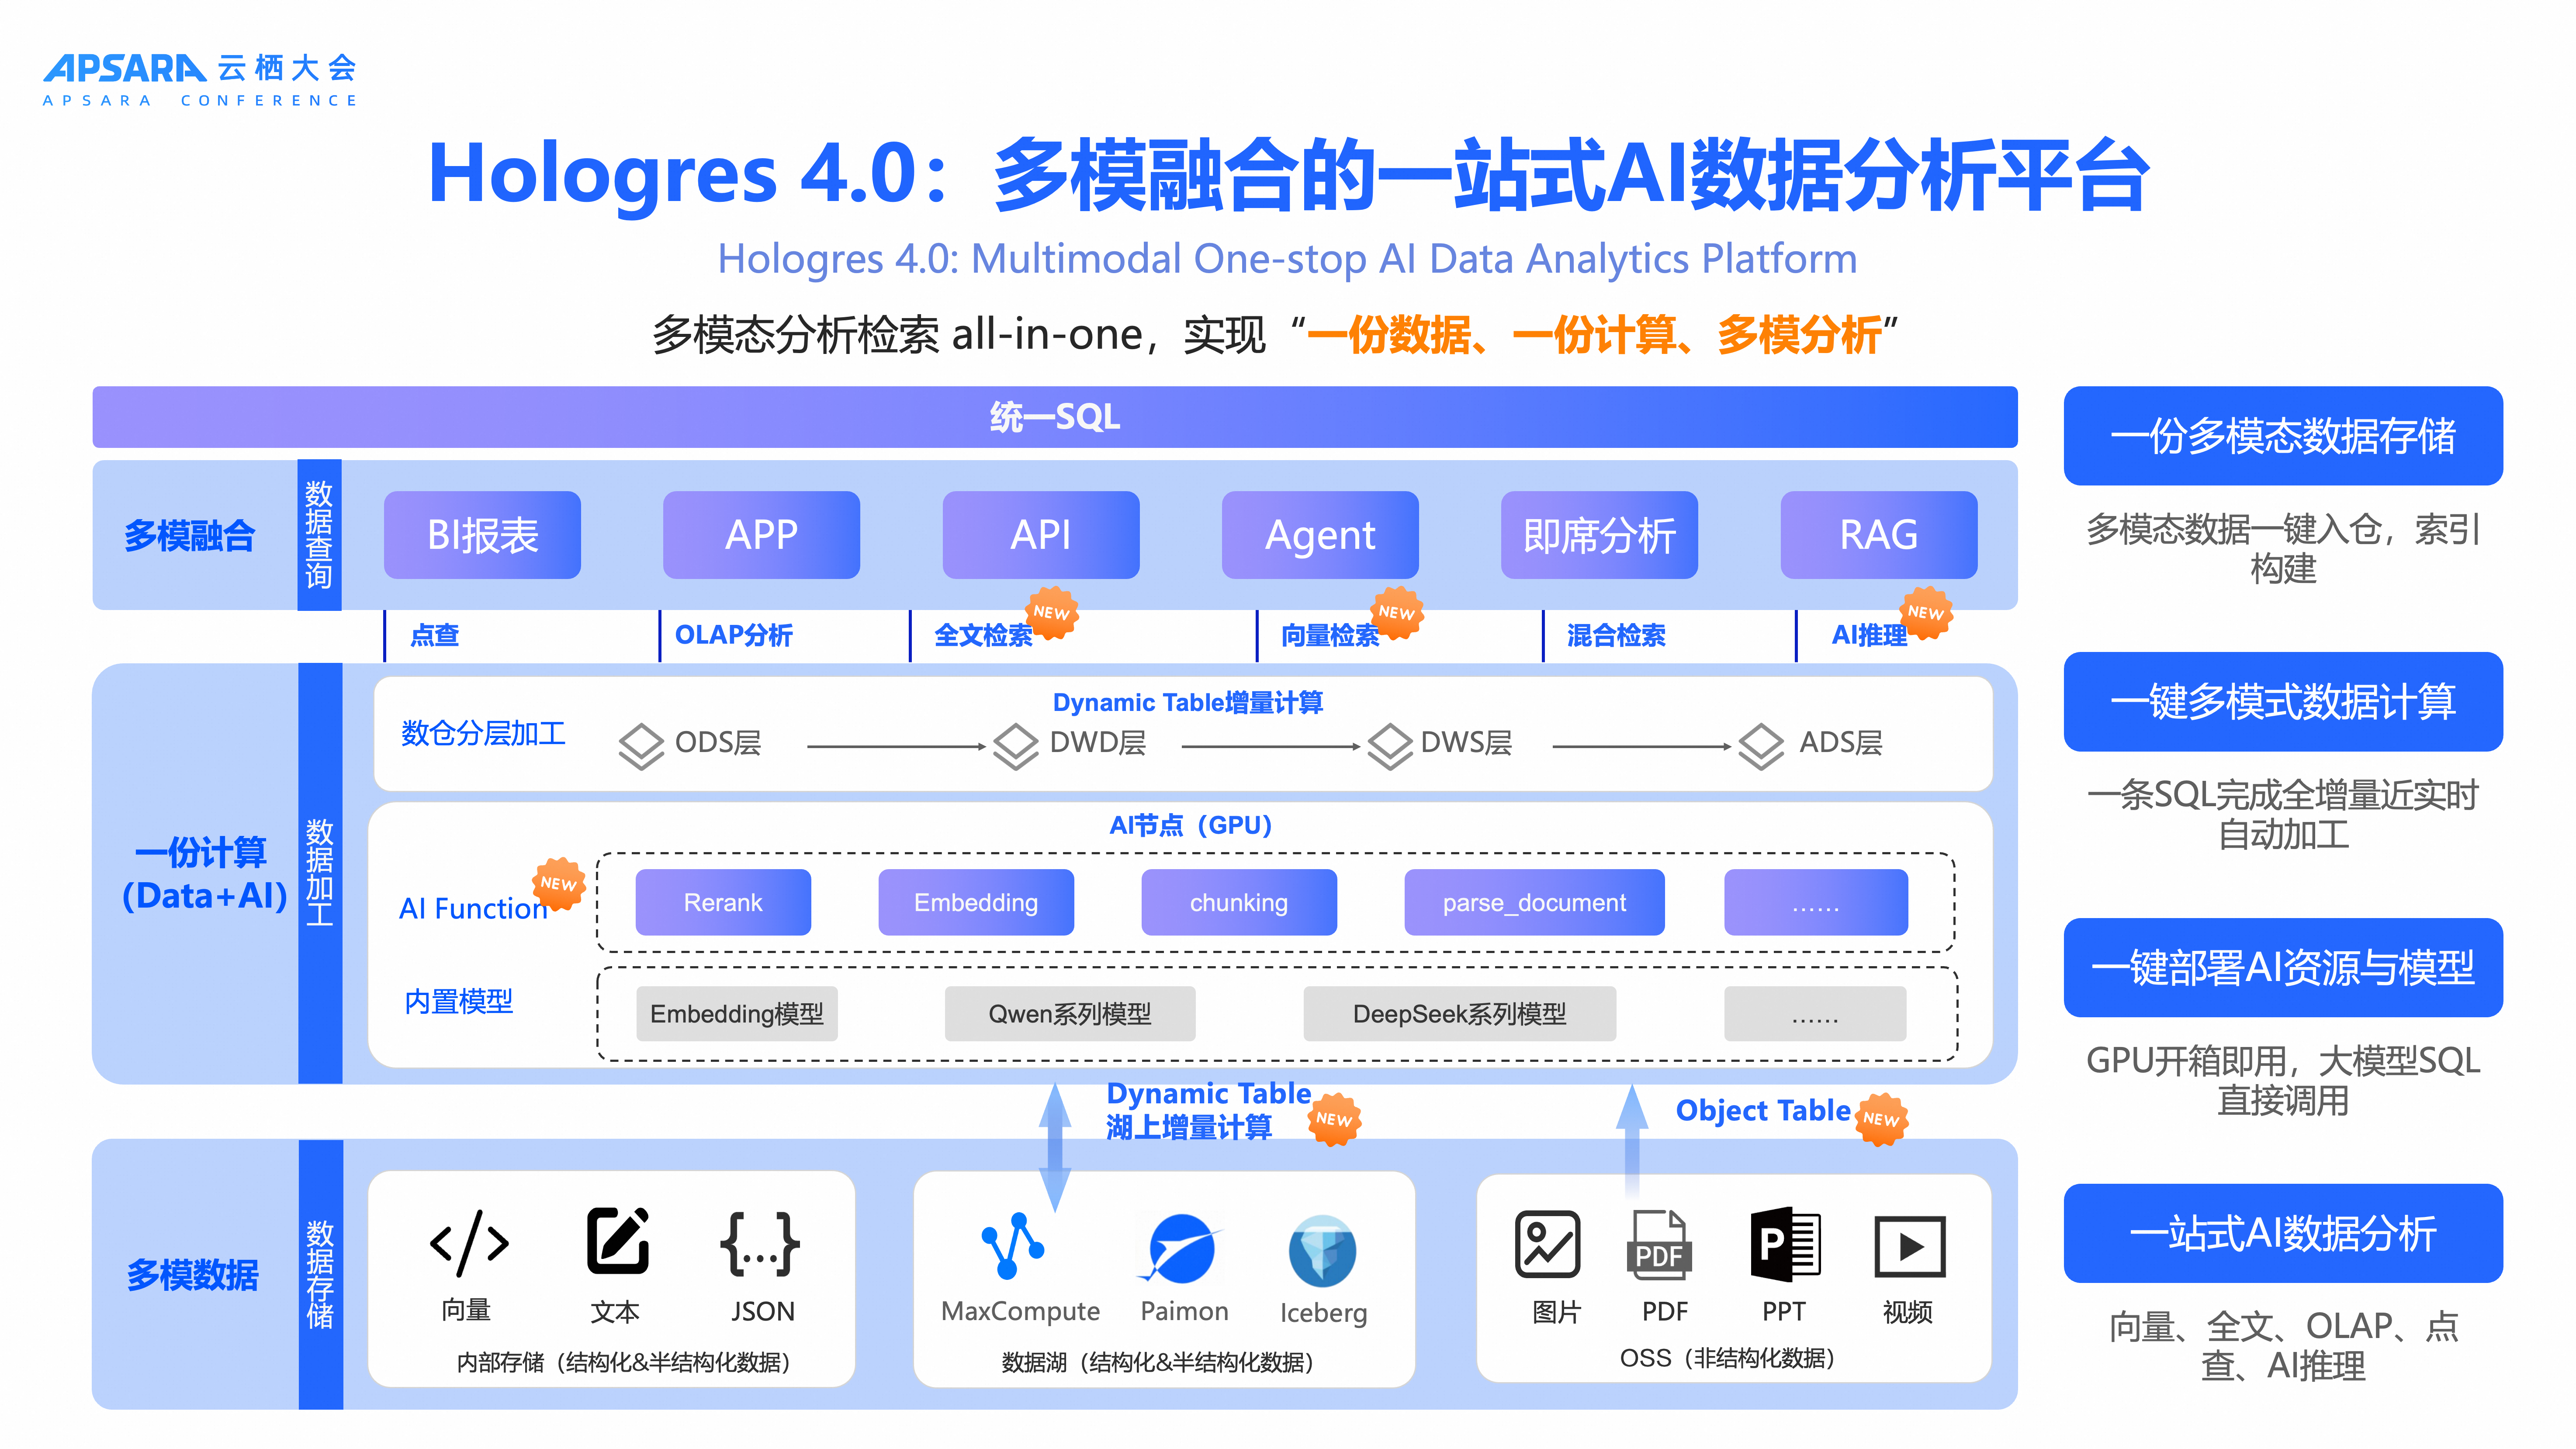
Task: Click the 向量 code brackets icon
Action: (x=468, y=1243)
